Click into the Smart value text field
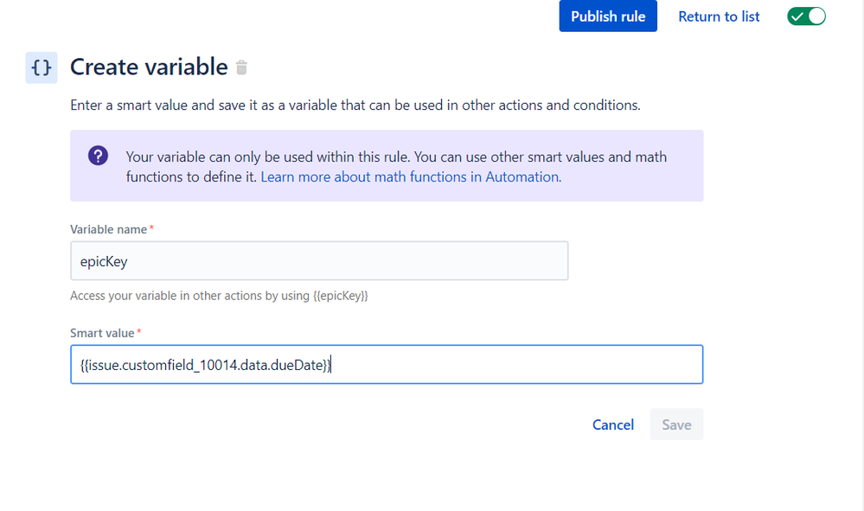 coord(386,365)
